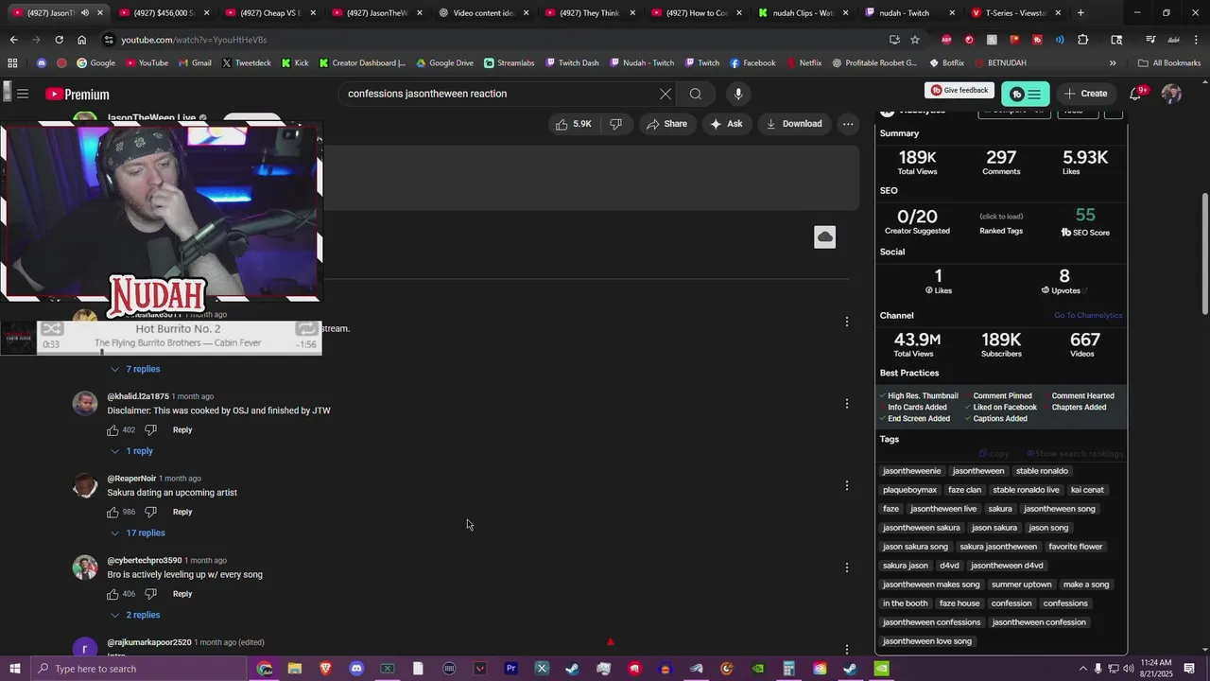Open options menu for ReaperNoir comment
Image resolution: width=1210 pixels, height=681 pixels.
pyautogui.click(x=847, y=486)
